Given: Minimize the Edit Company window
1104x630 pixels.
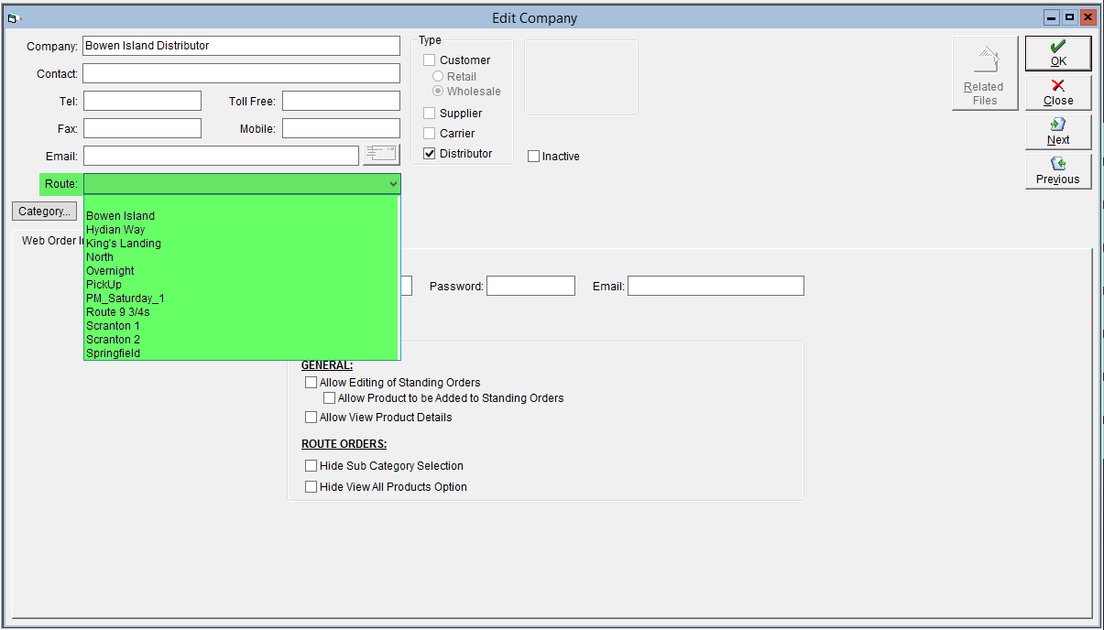Looking at the screenshot, I should point(1051,17).
